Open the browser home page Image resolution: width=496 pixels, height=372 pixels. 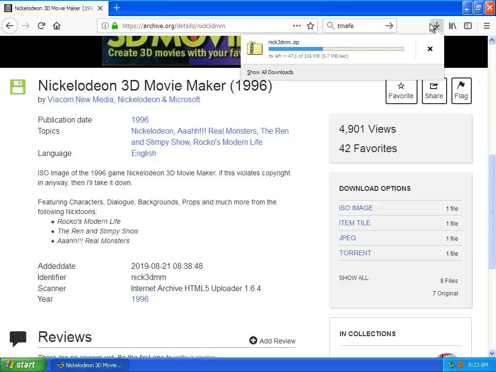point(57,26)
